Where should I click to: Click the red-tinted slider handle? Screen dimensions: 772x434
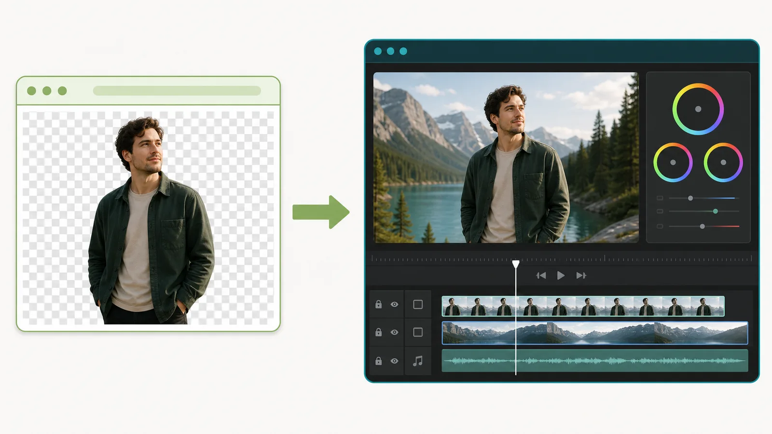[703, 226]
